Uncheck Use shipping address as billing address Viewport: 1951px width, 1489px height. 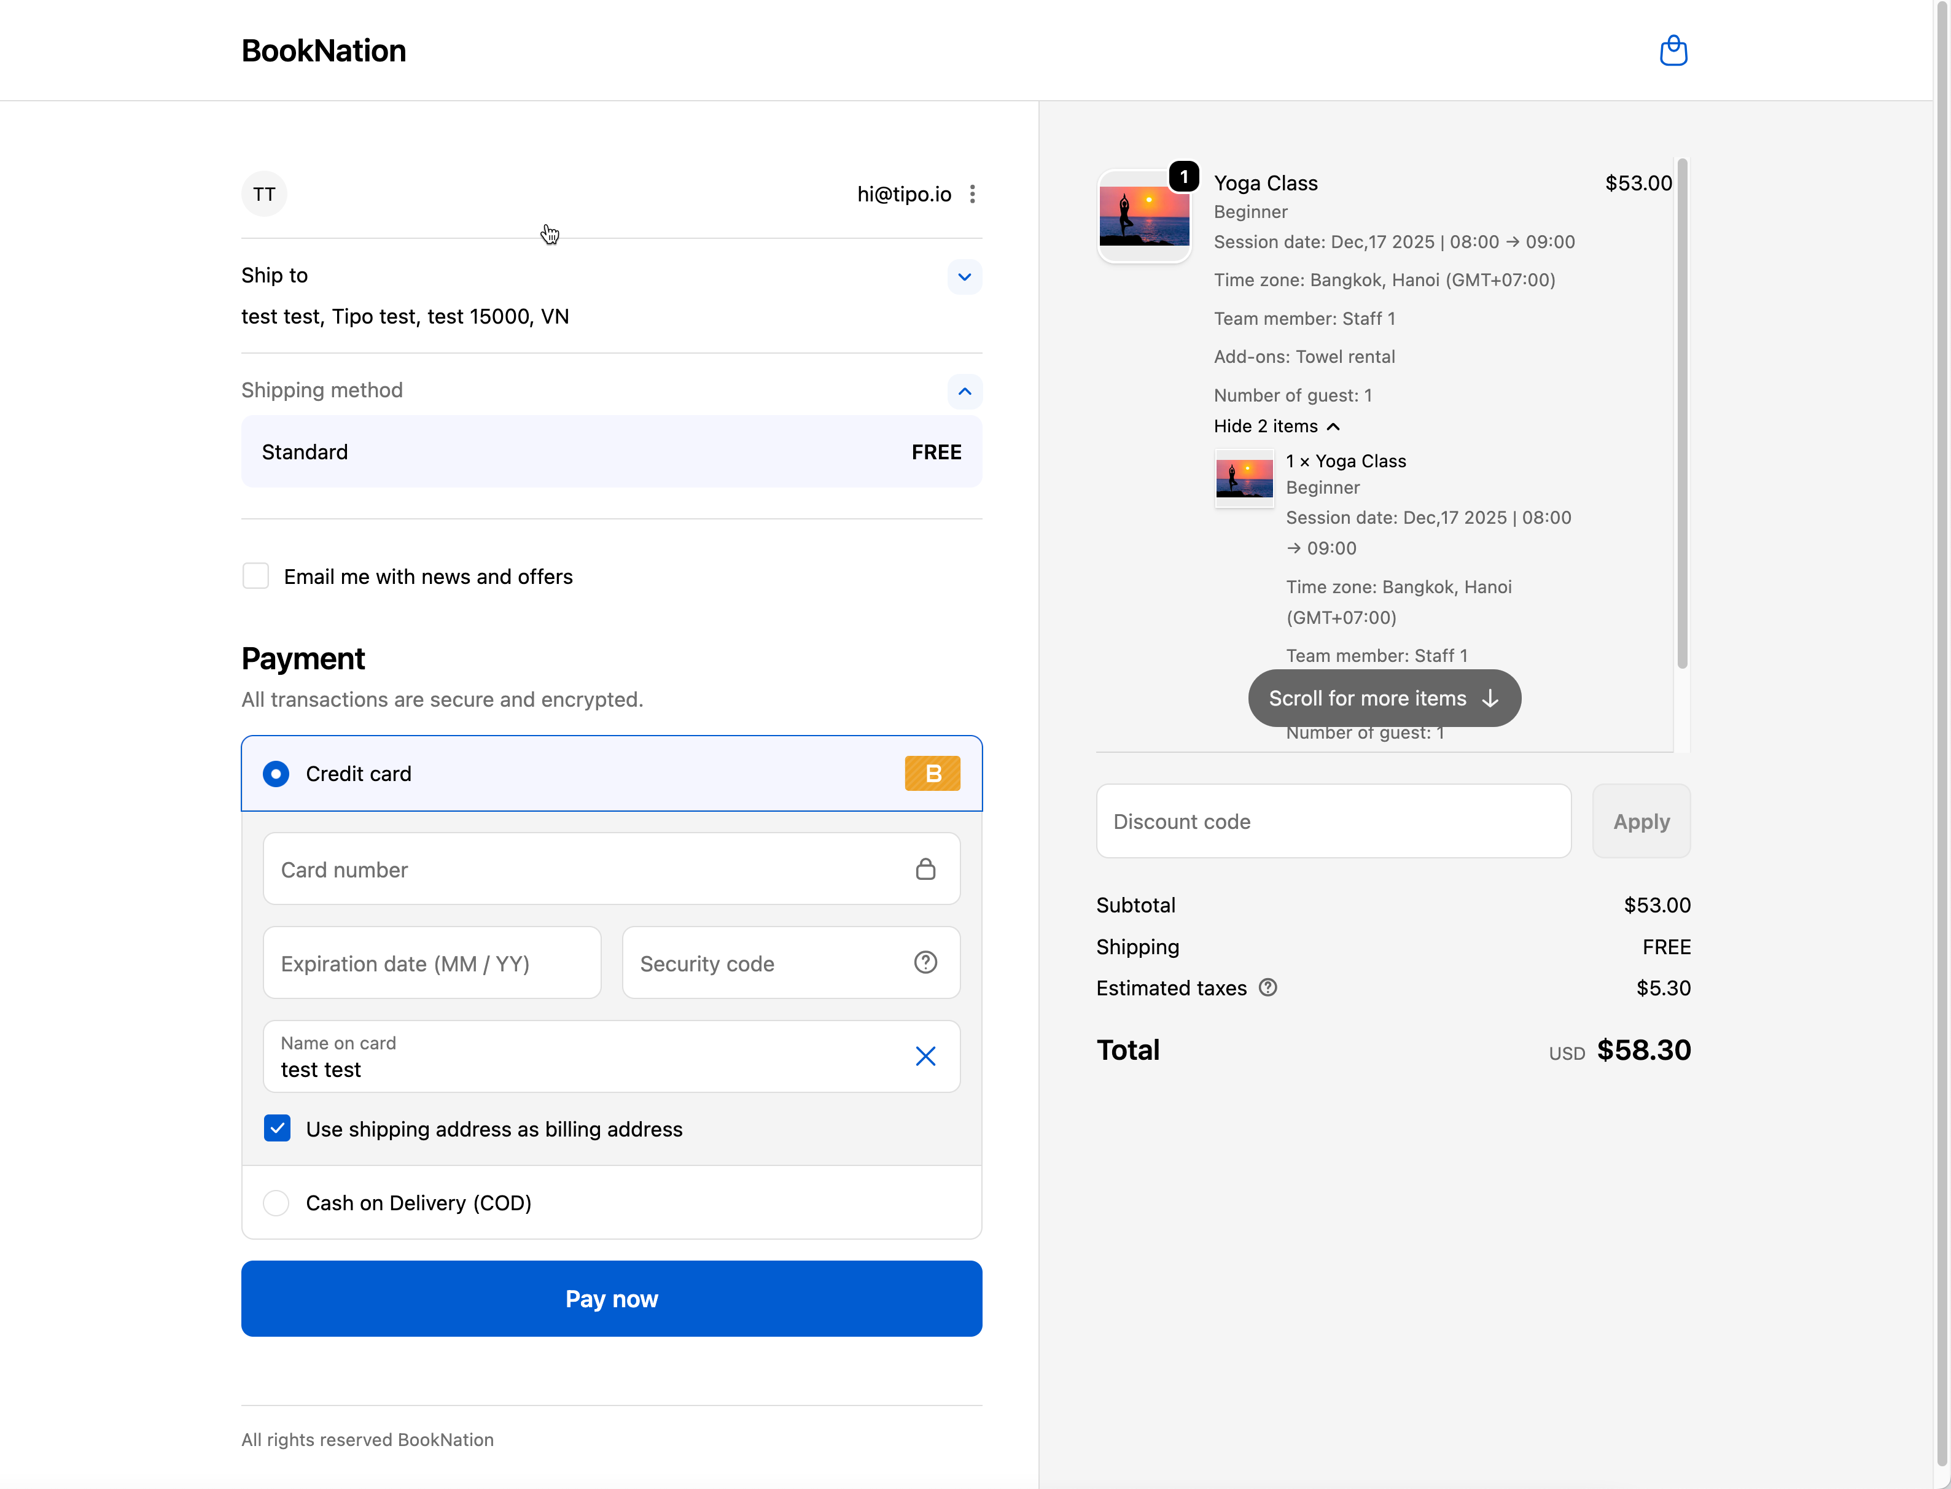[x=276, y=1129]
